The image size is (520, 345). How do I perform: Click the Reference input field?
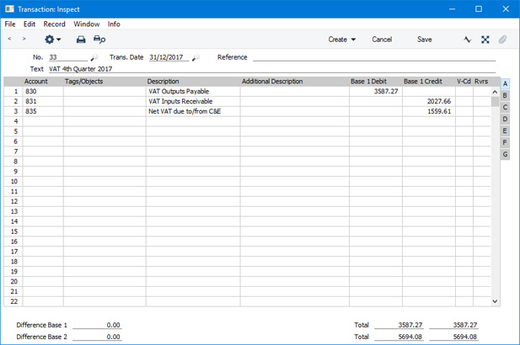click(374, 57)
